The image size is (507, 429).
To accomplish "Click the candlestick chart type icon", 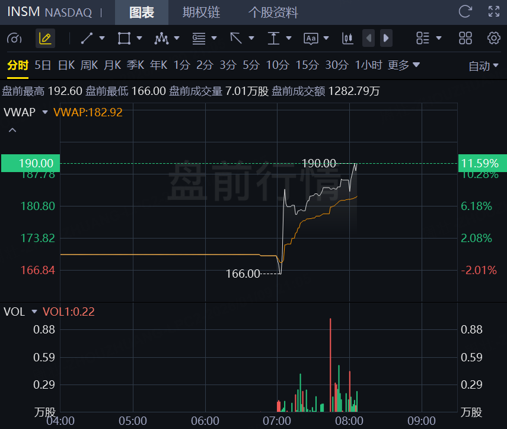I will (347, 39).
